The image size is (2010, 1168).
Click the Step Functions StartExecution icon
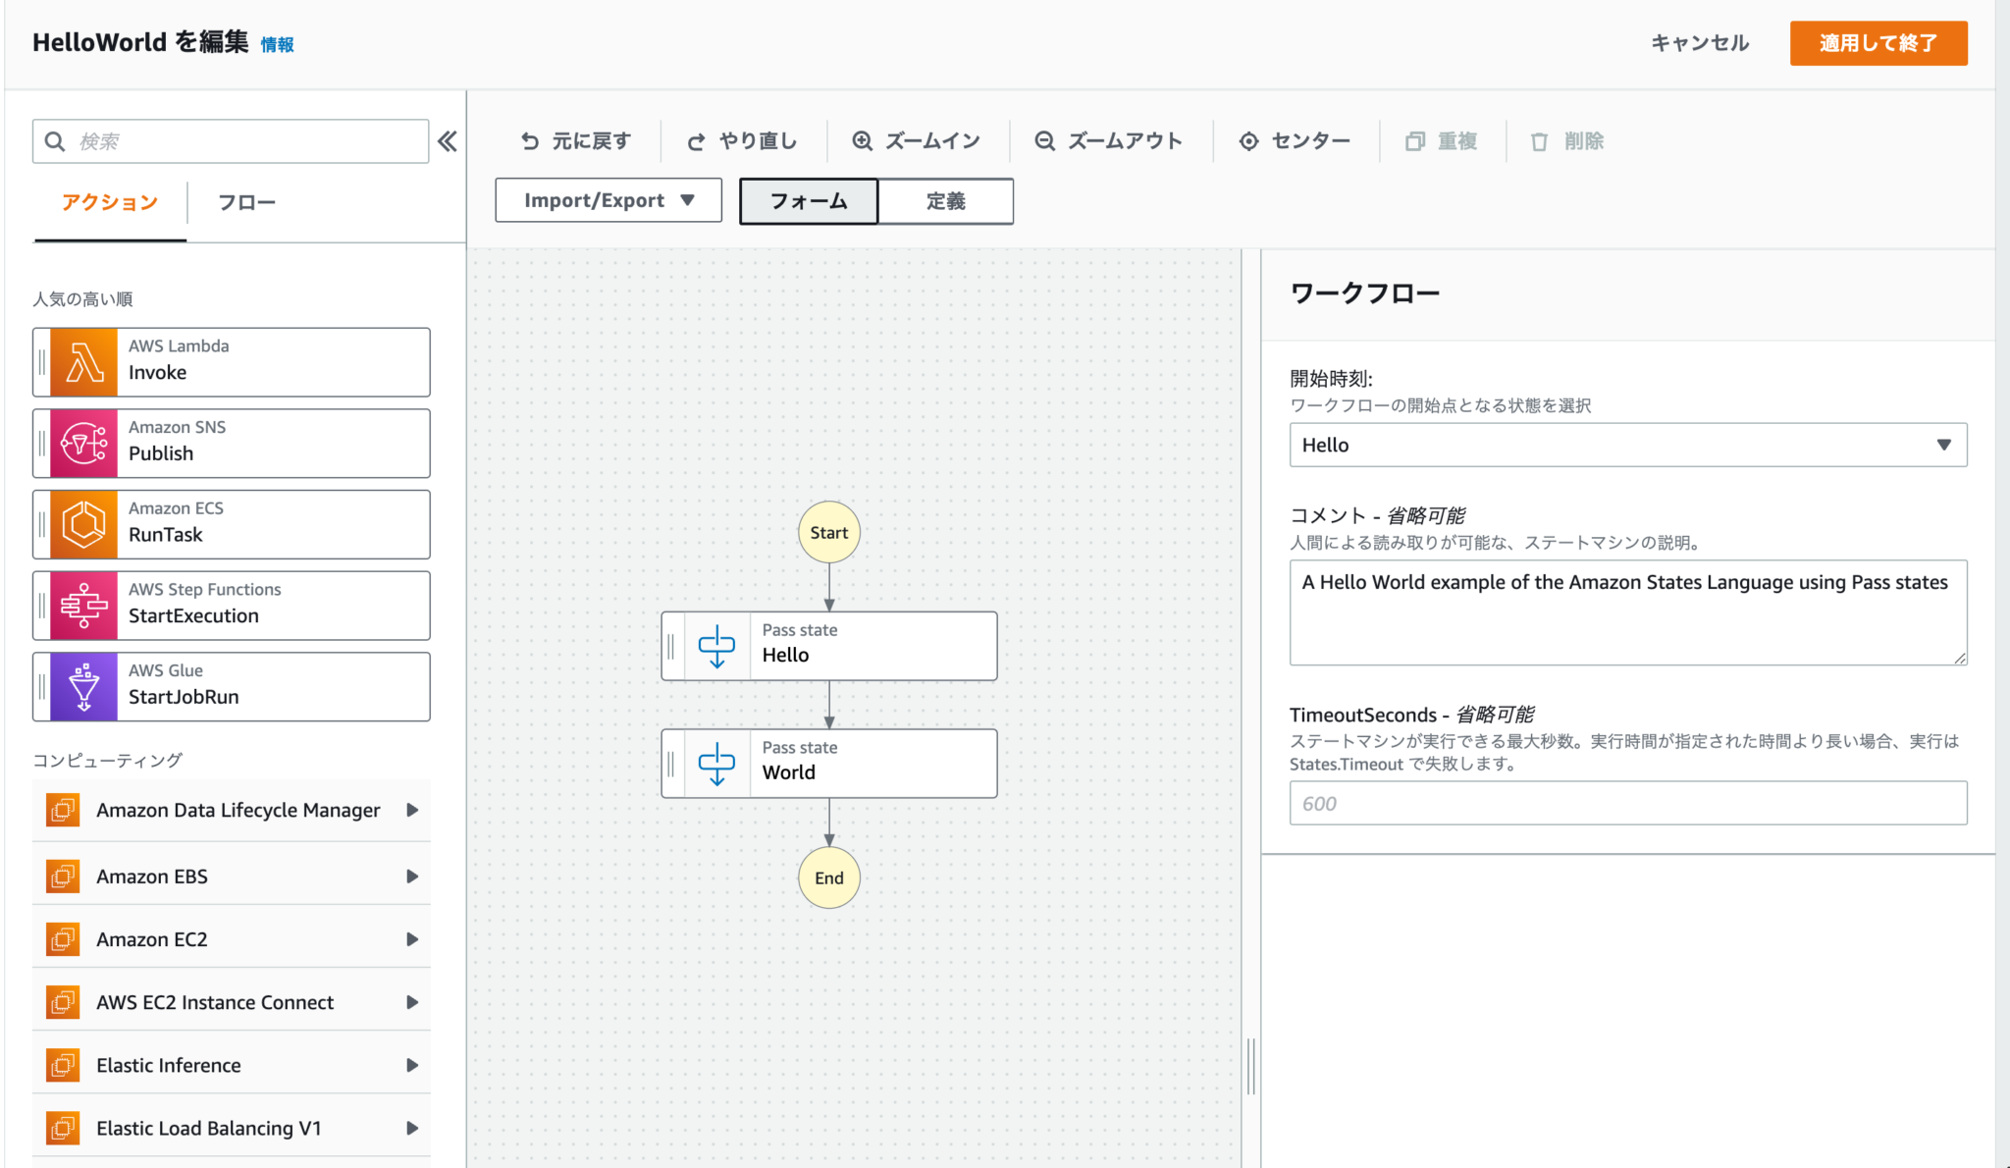[83, 606]
